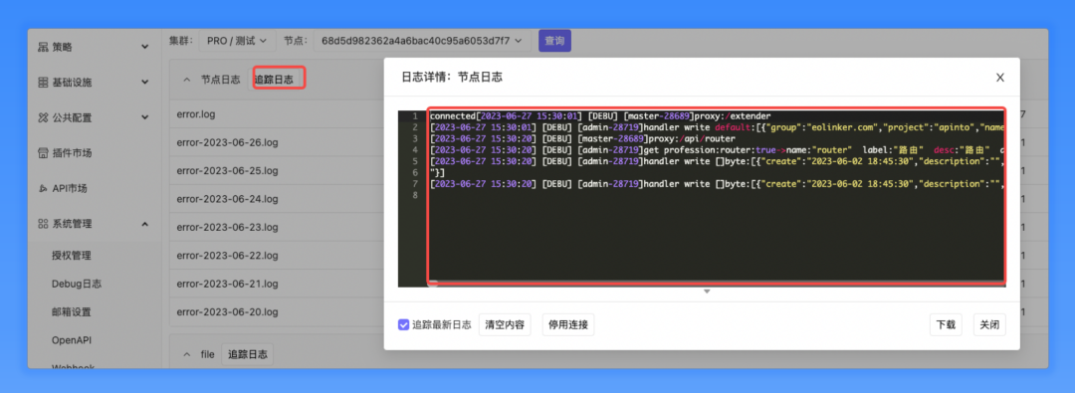The width and height of the screenshot is (1075, 393).
Task: Click the 关闭 button
Action: pyautogui.click(x=989, y=324)
